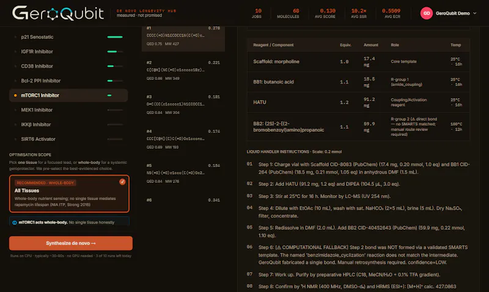The width and height of the screenshot is (489, 292).
Task: Select p21 Senostatic target
Action: click(x=68, y=37)
